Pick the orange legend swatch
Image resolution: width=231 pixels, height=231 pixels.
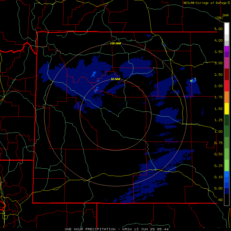point(227,97)
